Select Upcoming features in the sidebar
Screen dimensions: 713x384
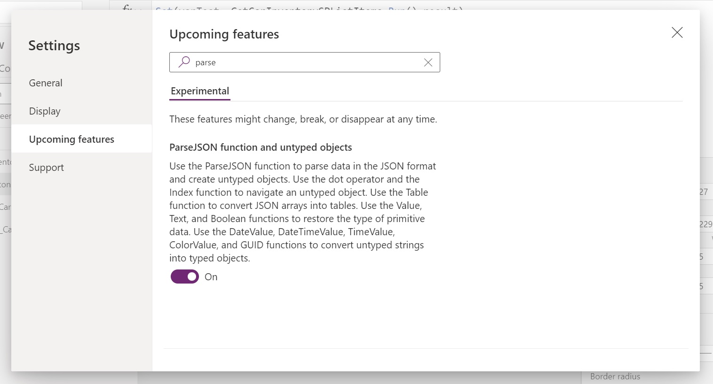[82, 139]
